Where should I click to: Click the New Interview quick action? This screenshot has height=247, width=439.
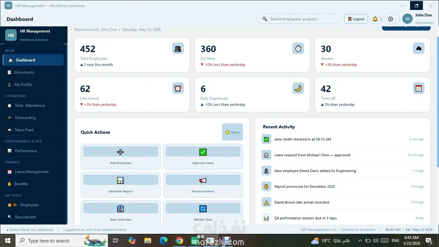coord(121,213)
